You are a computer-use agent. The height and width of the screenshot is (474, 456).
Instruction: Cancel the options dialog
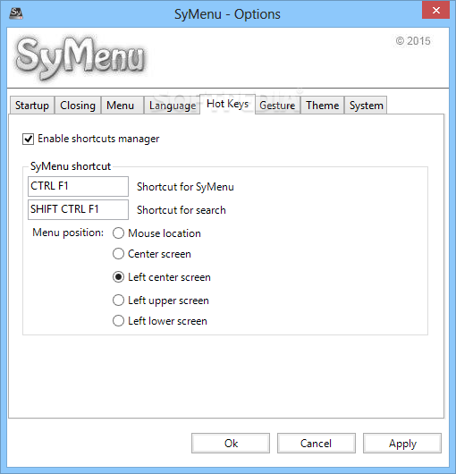click(x=317, y=444)
